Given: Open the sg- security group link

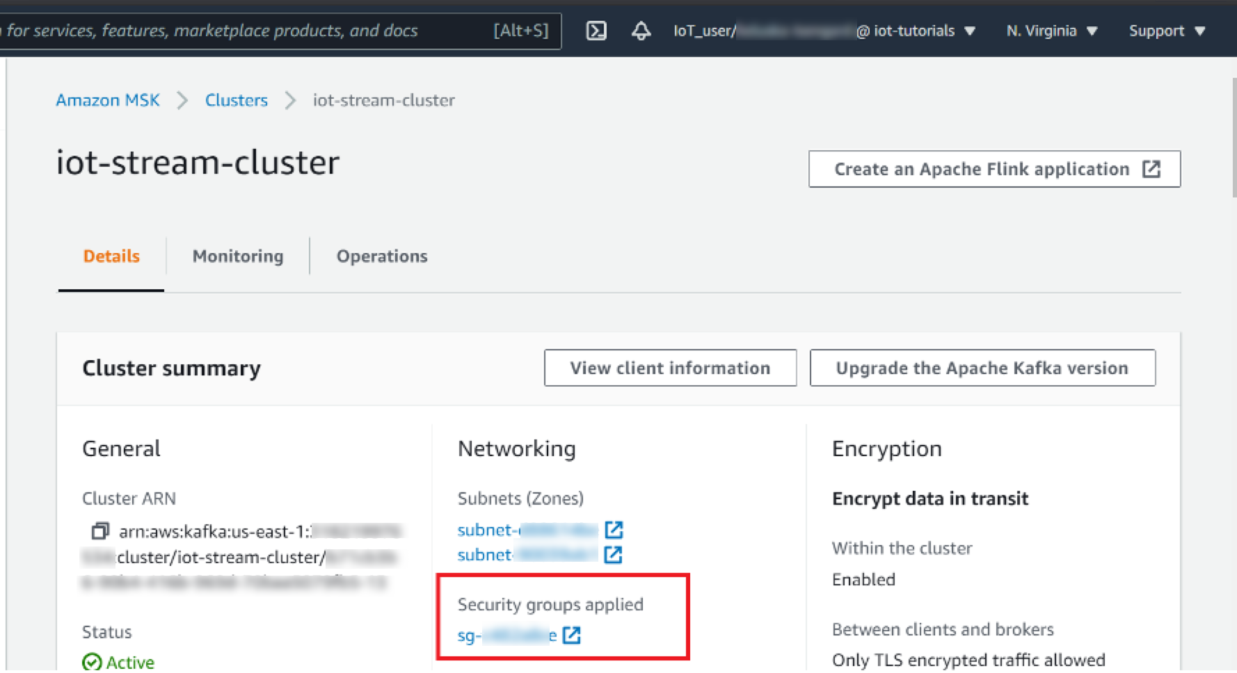Looking at the screenshot, I should point(507,635).
